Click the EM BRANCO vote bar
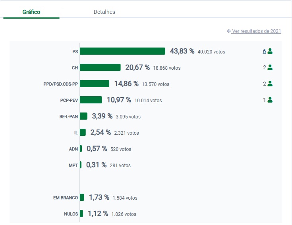This screenshot has width=292, height=225. [82, 197]
